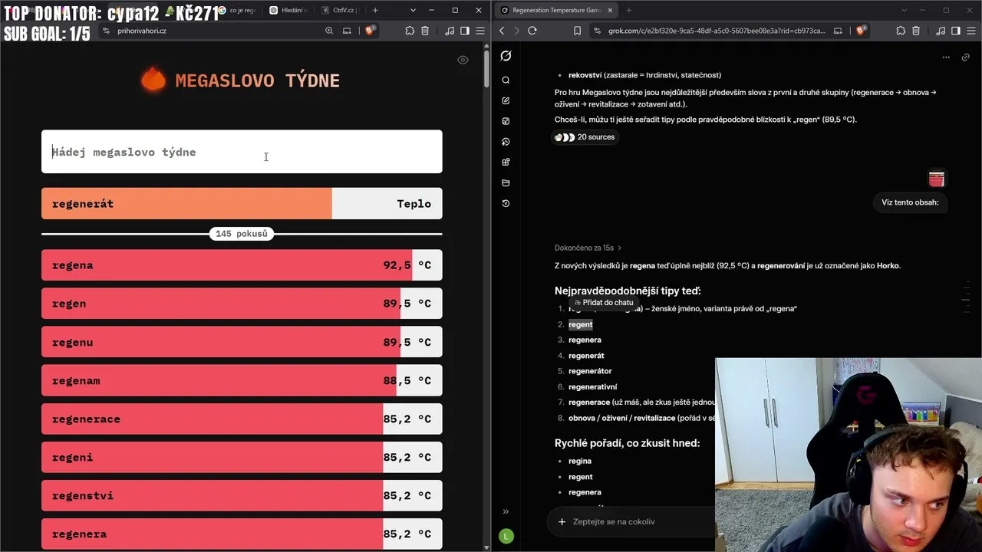Switch to the 'co je reg' Google tab
The width and height of the screenshot is (982, 552).
click(237, 10)
